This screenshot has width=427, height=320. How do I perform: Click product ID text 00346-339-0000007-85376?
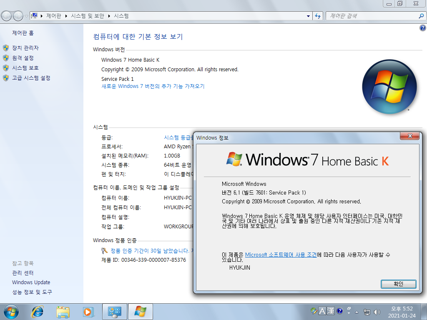pyautogui.click(x=153, y=260)
